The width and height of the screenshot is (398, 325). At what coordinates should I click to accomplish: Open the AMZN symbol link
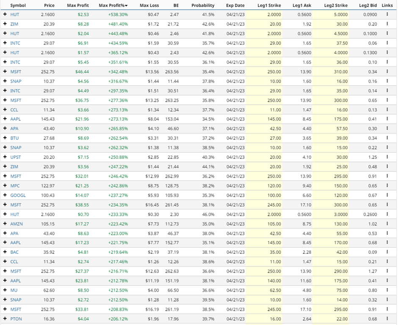coord(17,224)
